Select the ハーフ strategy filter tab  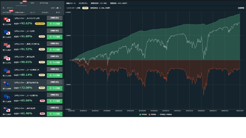[32, 12]
